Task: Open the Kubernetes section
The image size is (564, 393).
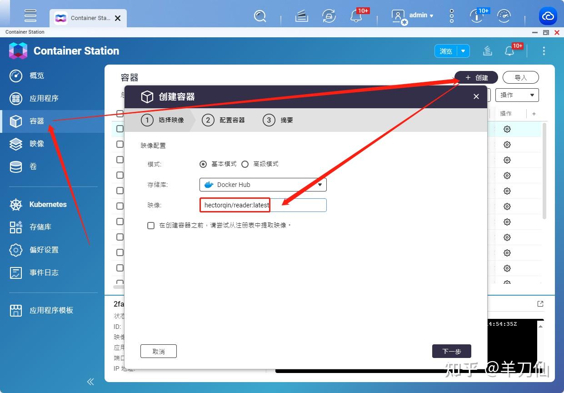Action: [x=47, y=204]
